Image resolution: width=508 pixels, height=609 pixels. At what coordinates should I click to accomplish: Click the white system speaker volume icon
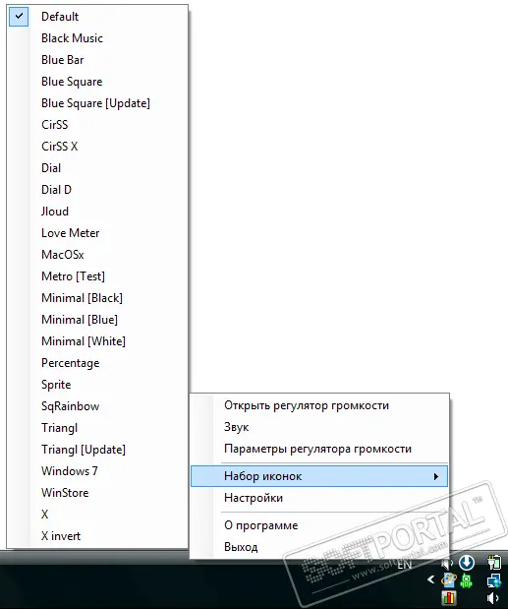[493, 598]
